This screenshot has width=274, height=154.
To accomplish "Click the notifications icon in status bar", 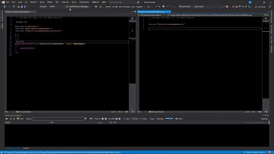I will [x=270, y=152].
